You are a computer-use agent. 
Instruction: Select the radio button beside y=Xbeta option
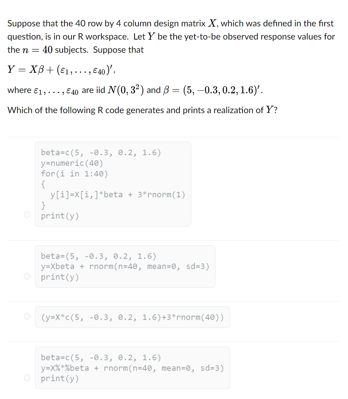27,276
